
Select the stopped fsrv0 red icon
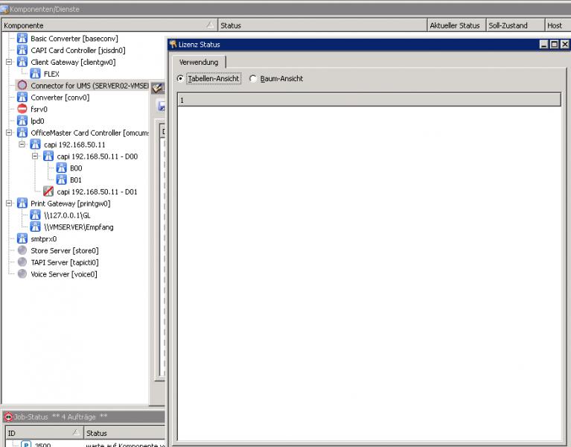point(22,109)
